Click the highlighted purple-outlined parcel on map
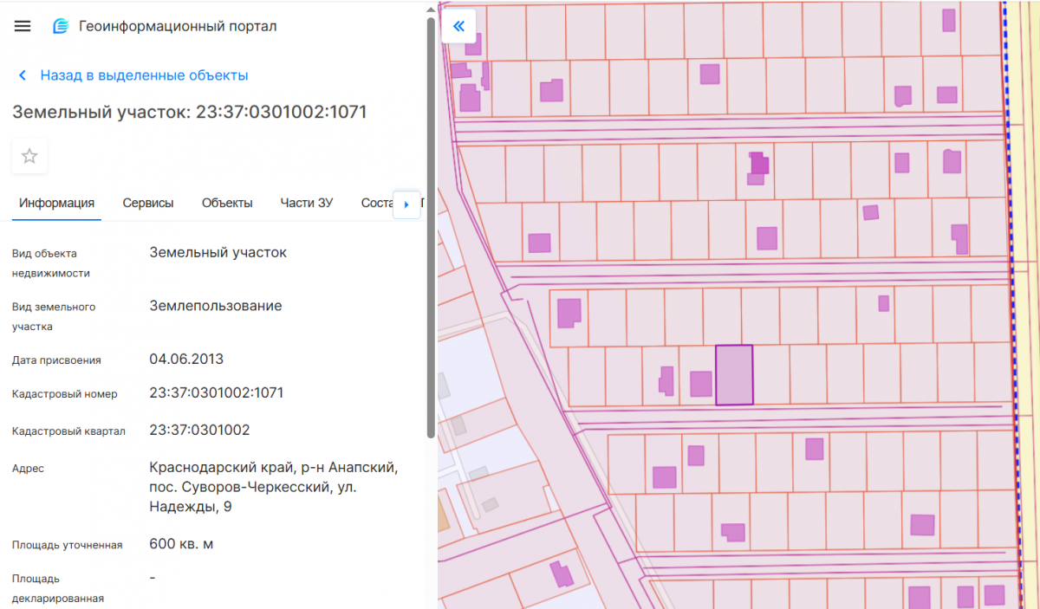The height and width of the screenshot is (609, 1040). [x=734, y=375]
